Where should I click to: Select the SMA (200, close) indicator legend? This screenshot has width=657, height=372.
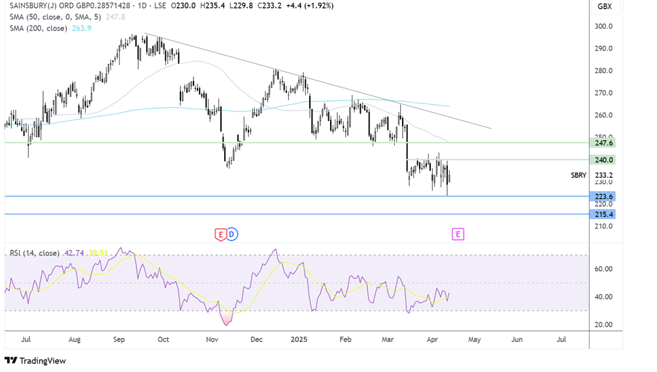(38, 28)
